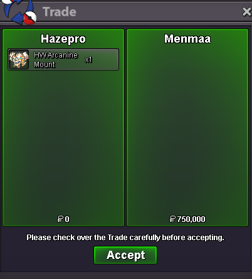Screen dimensions: 252x279
Task: Click empty space in Hazepro's offer panel
Action: pyautogui.click(x=63, y=142)
